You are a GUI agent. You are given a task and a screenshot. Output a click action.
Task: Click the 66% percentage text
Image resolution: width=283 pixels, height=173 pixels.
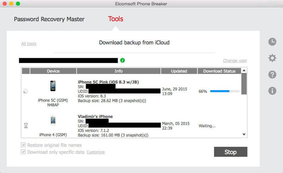tap(203, 91)
